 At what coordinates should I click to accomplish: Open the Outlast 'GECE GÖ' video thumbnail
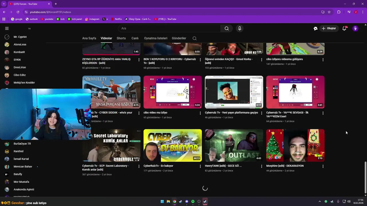[234, 145]
